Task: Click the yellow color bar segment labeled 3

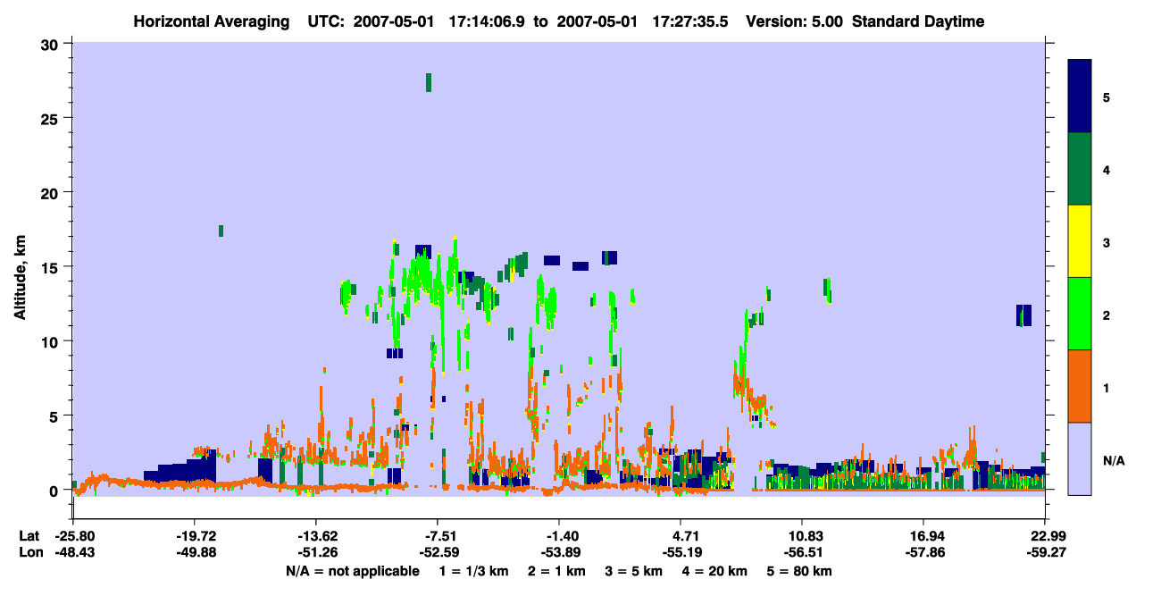Action: pyautogui.click(x=1080, y=241)
